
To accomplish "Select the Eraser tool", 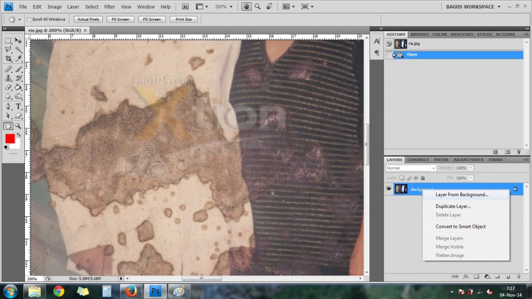I will click(8, 87).
